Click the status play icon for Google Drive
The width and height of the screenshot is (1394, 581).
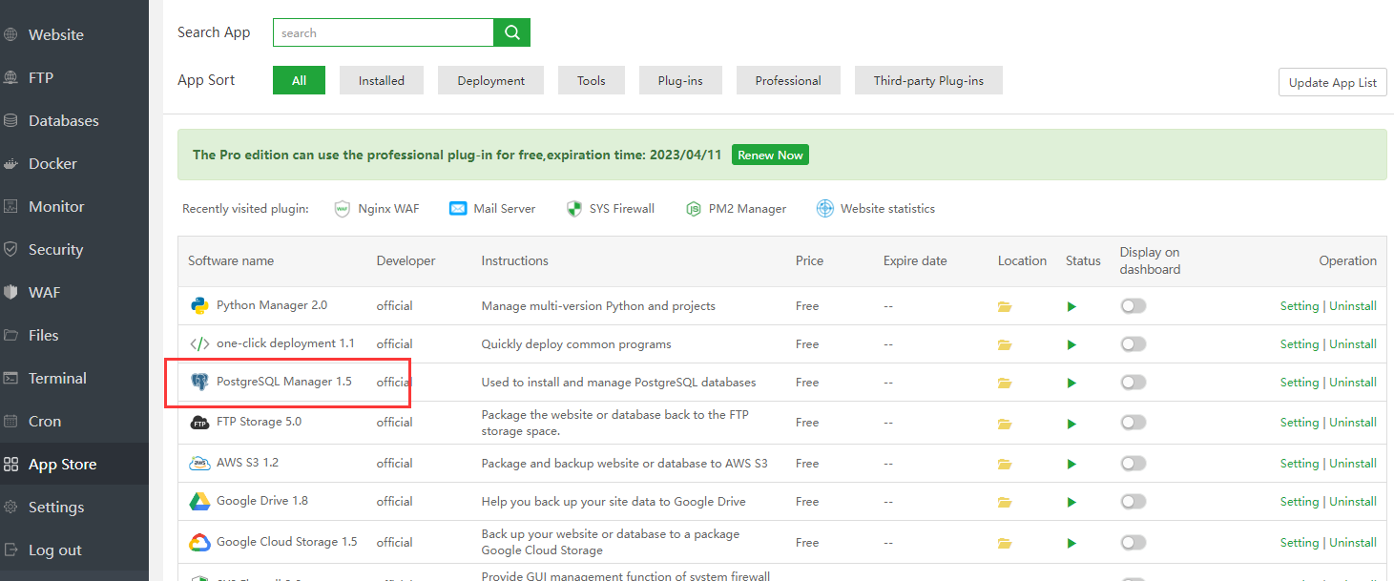[x=1072, y=503]
